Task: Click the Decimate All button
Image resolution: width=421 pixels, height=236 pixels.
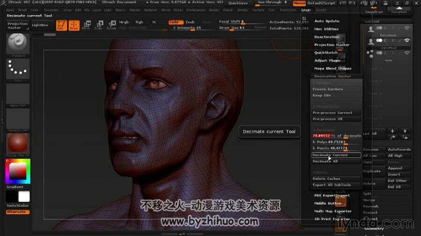Action: (x=336, y=161)
